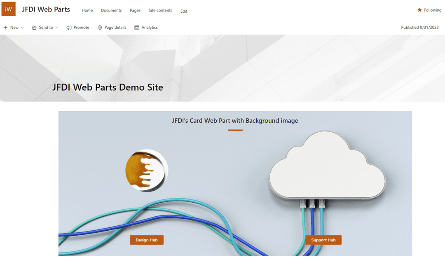Click the Promote megaphone icon

(69, 28)
